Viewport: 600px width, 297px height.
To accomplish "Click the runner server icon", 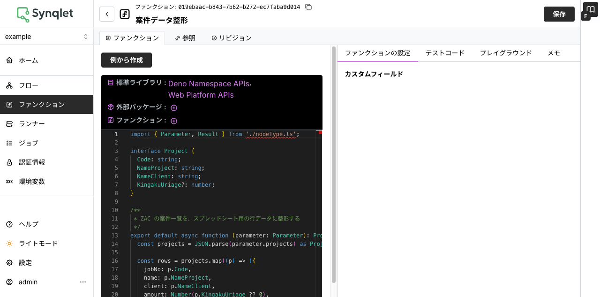I will (x=9, y=124).
